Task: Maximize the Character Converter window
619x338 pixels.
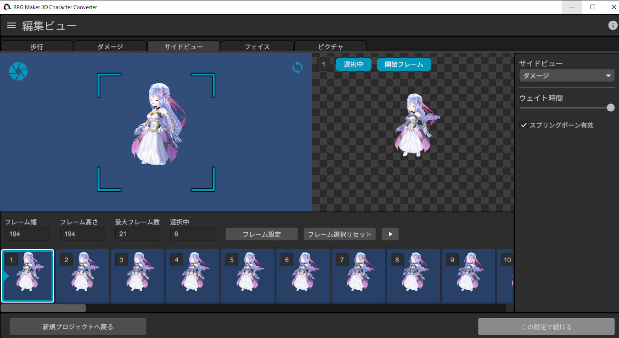Action: coord(593,7)
